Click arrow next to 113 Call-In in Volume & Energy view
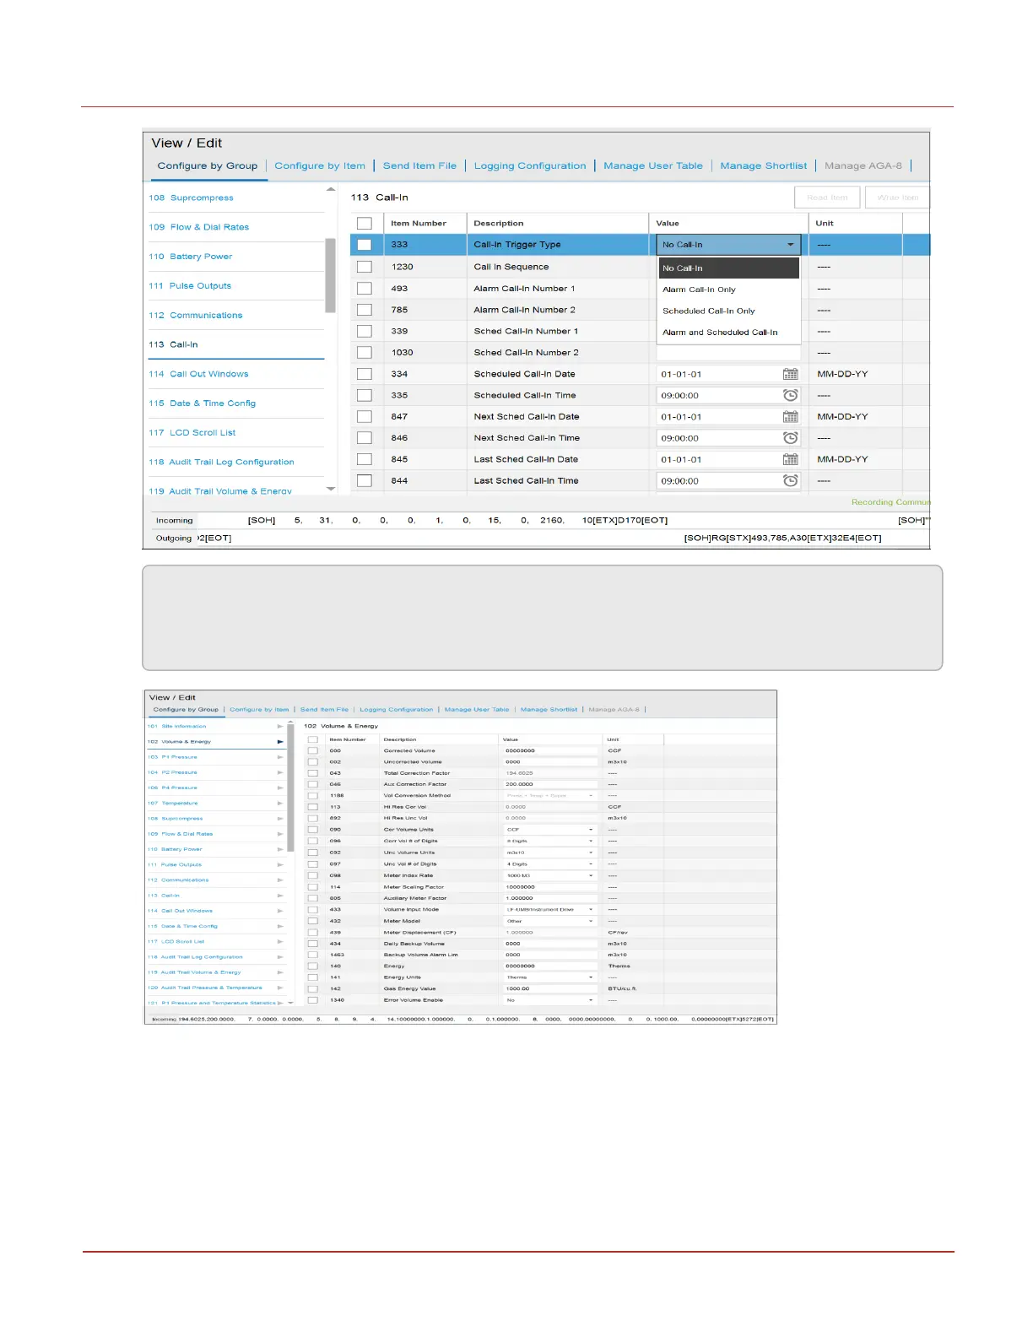The width and height of the screenshot is (1033, 1337). click(x=280, y=896)
